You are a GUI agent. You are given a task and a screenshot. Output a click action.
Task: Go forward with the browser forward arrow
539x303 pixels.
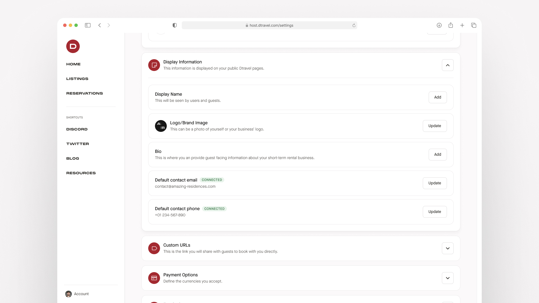(x=109, y=25)
